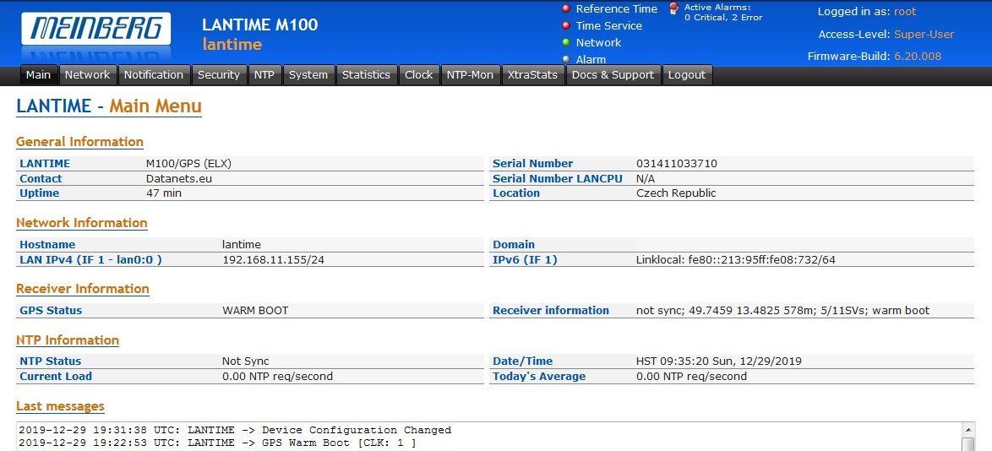
Task: Click the Last messages heading
Action: point(60,406)
